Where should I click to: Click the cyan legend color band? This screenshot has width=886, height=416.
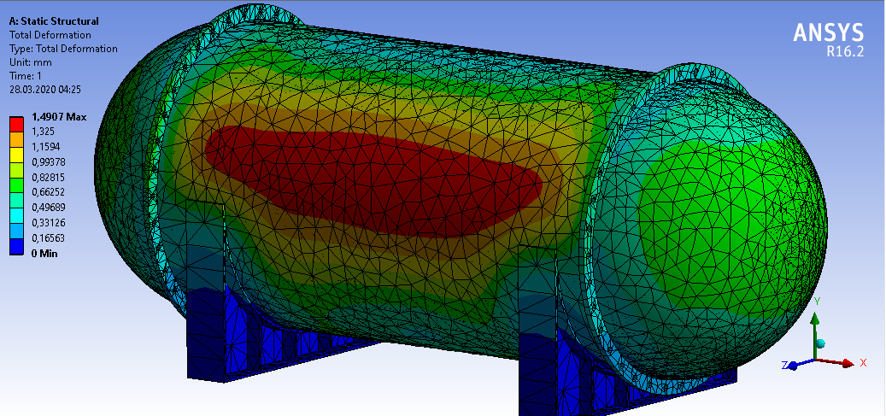click(x=16, y=215)
